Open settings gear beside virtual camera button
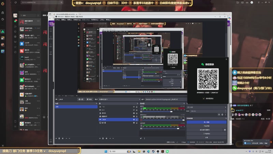The image size is (273, 154). pos(225,130)
